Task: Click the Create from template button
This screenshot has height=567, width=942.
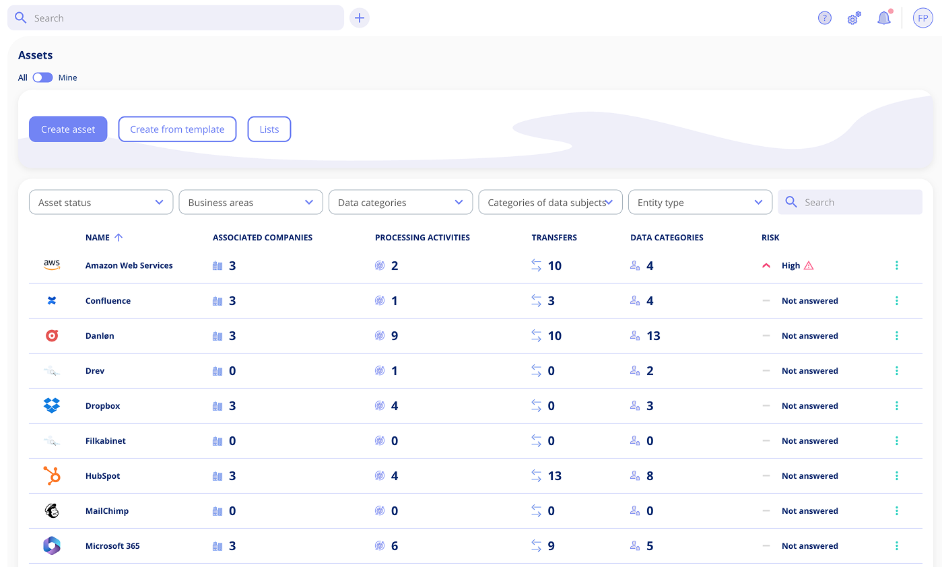Action: click(x=177, y=129)
